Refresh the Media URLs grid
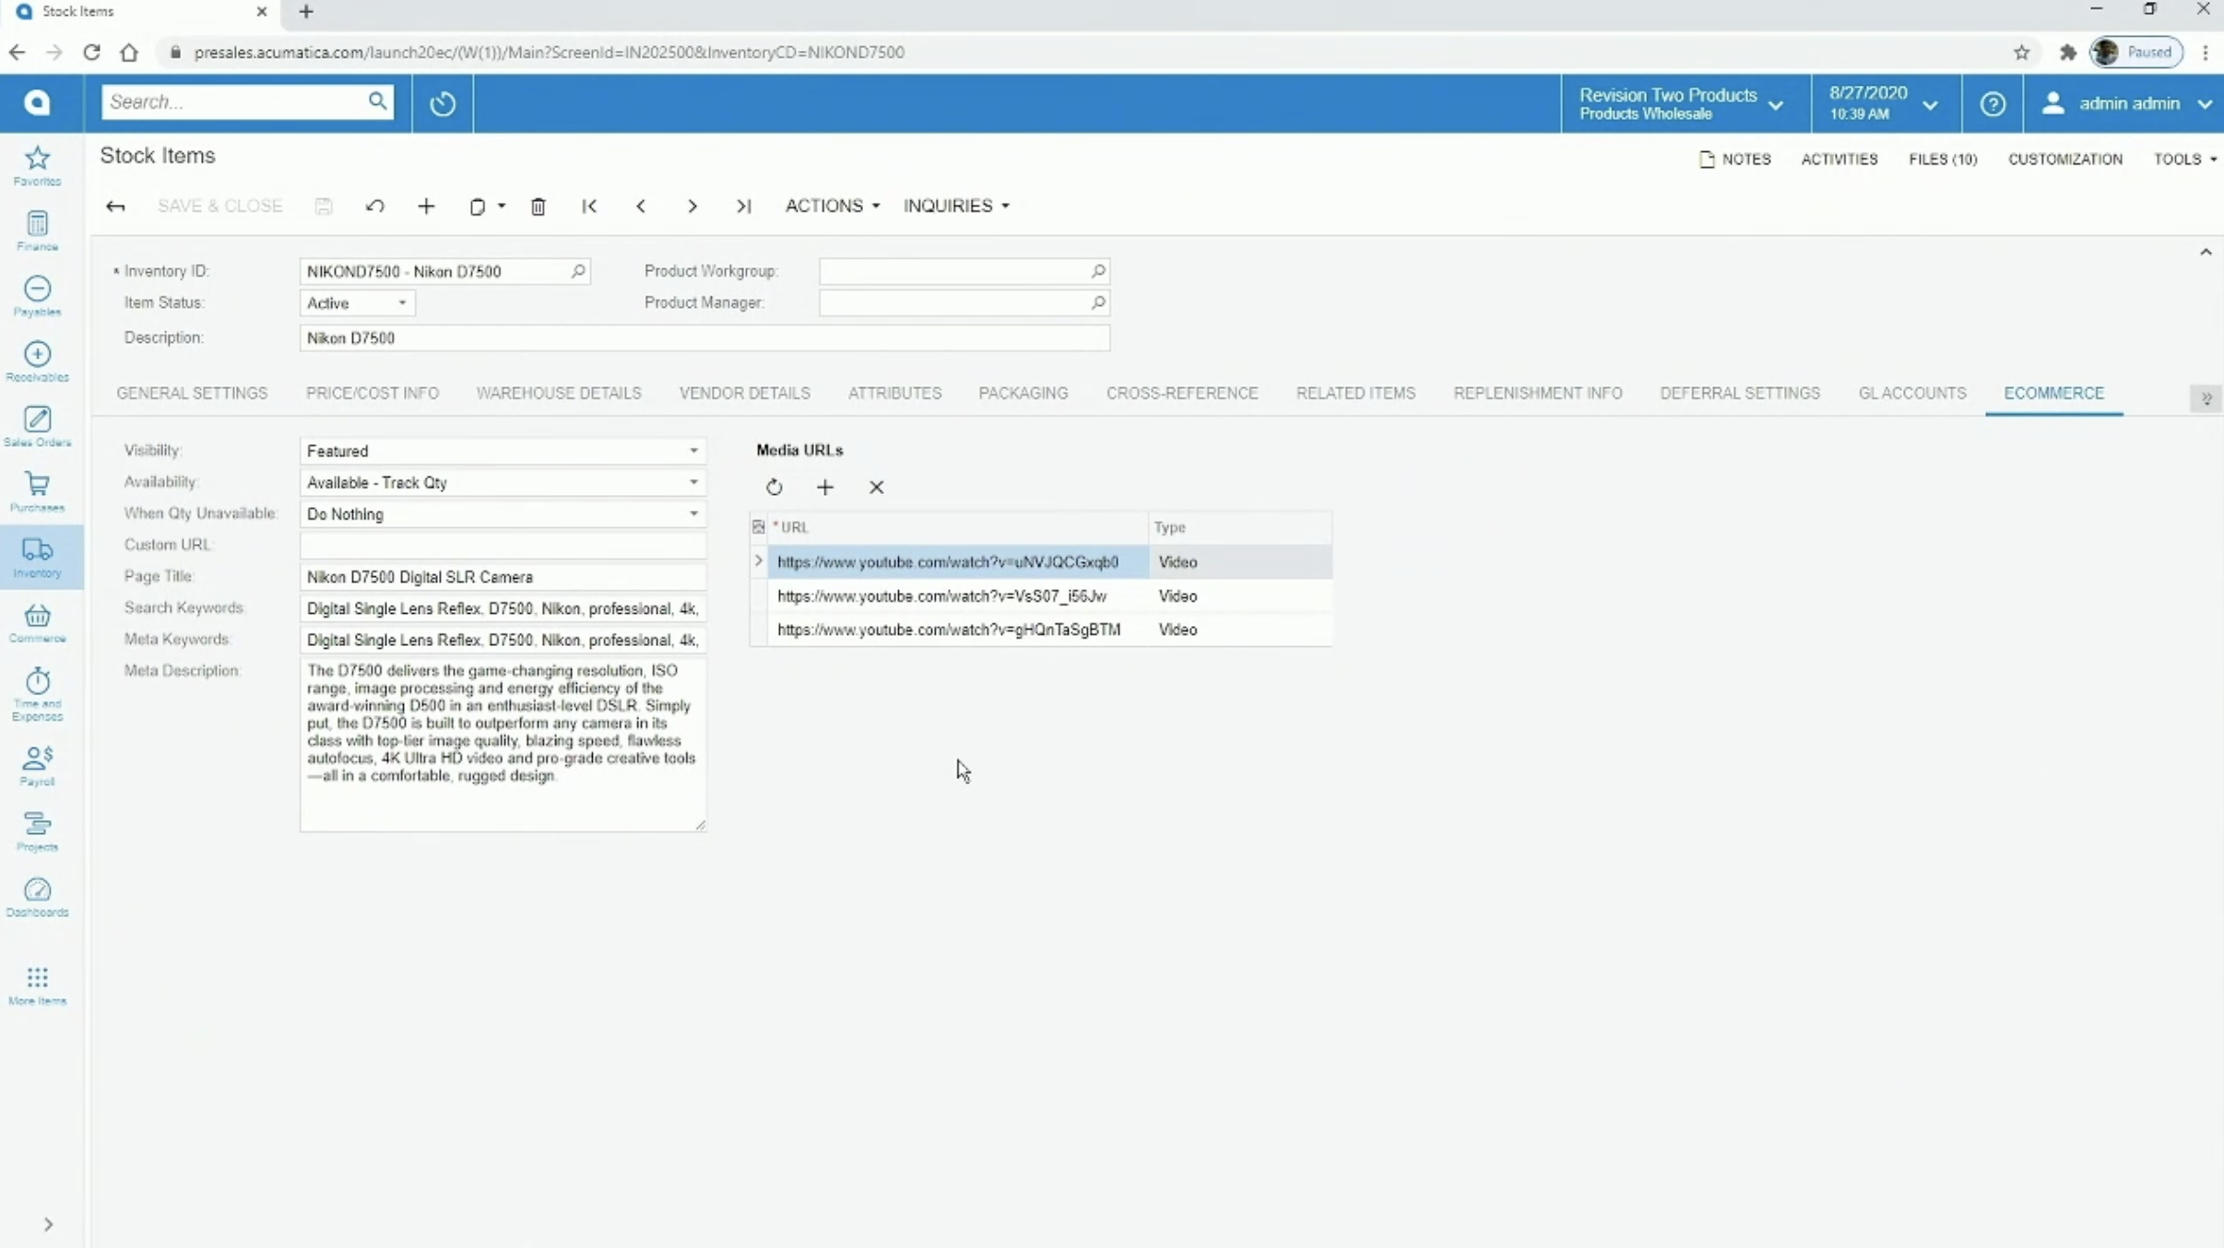The height and width of the screenshot is (1248, 2224). pyautogui.click(x=774, y=487)
